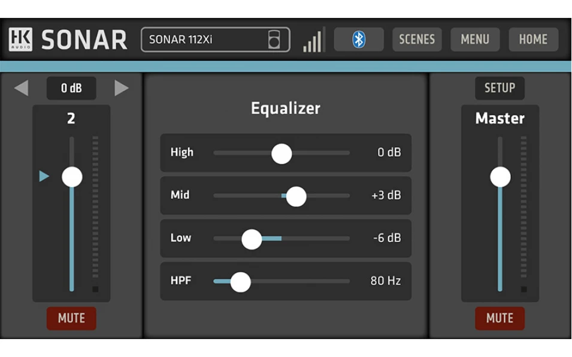Mute the Master output

pos(500,318)
